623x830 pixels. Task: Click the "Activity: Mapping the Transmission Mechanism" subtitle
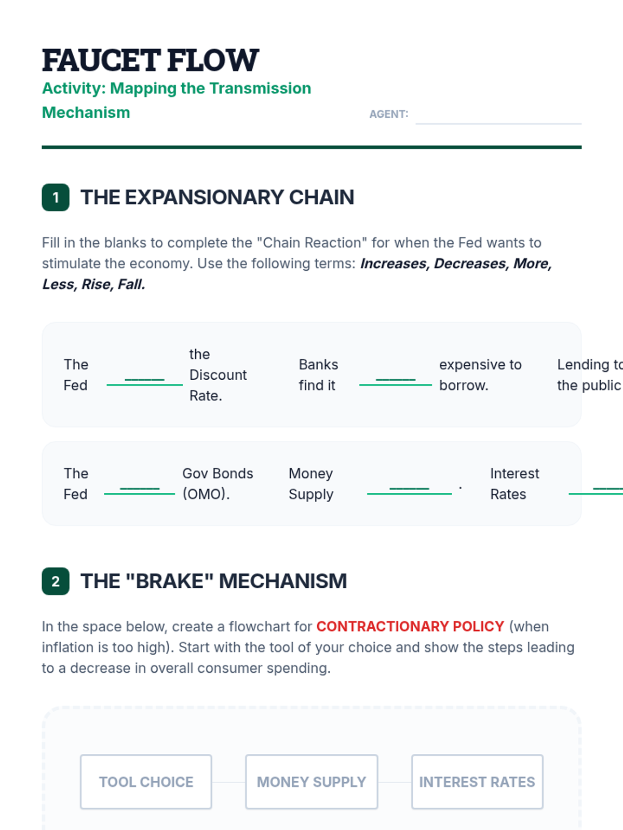coord(176,100)
